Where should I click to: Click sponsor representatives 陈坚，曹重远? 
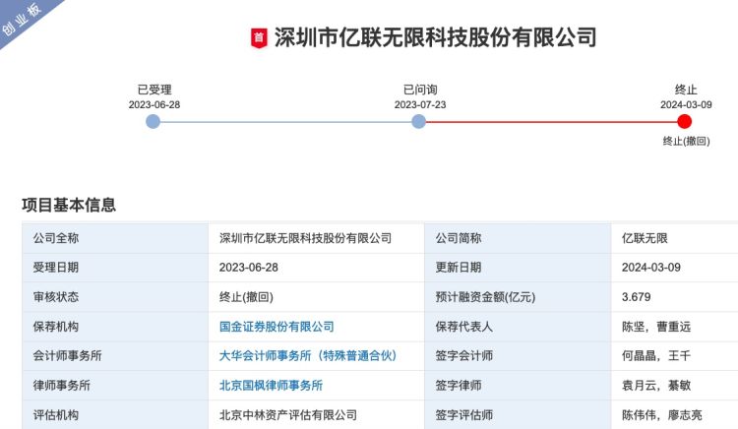tap(662, 327)
